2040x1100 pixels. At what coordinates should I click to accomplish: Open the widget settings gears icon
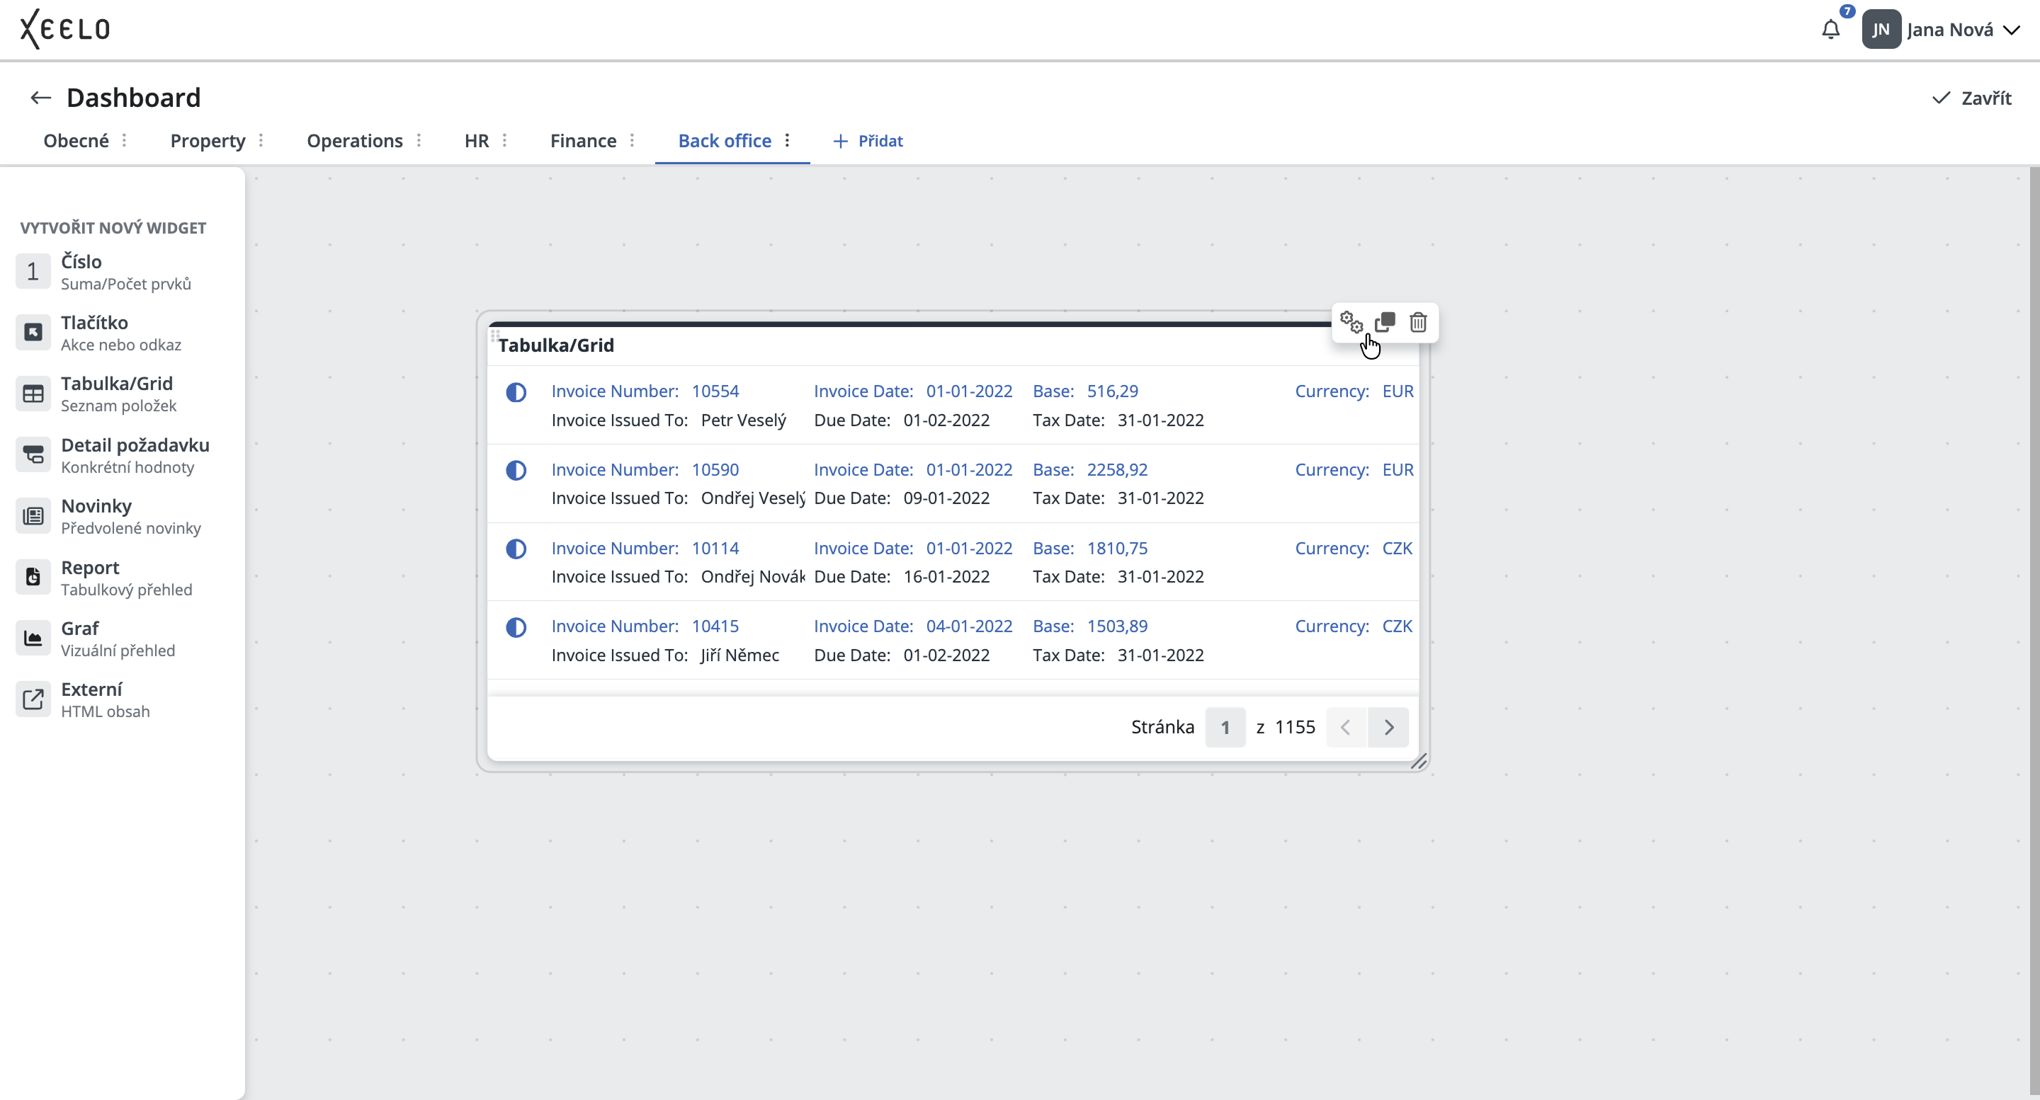click(x=1351, y=322)
